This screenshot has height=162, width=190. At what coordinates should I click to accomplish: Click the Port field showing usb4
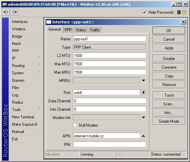click(x=107, y=93)
